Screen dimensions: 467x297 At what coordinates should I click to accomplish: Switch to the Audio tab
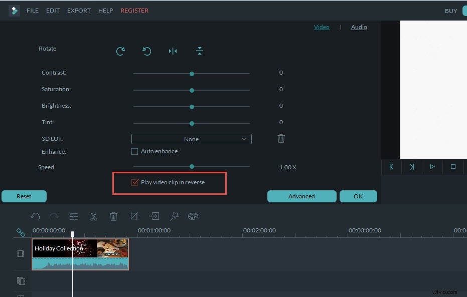pyautogui.click(x=359, y=27)
